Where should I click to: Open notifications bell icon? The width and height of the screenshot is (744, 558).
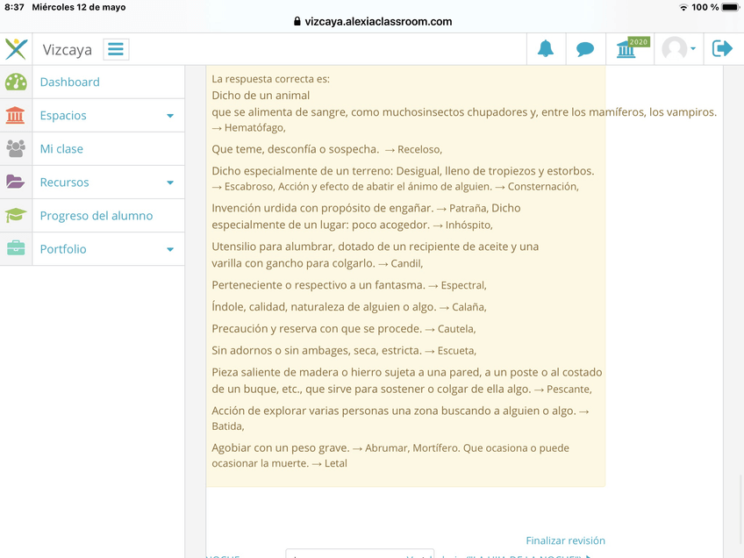546,49
